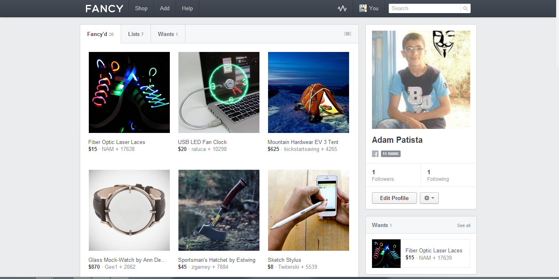
Task: Open the Sportsman's Hatchet image
Action: [219, 210]
